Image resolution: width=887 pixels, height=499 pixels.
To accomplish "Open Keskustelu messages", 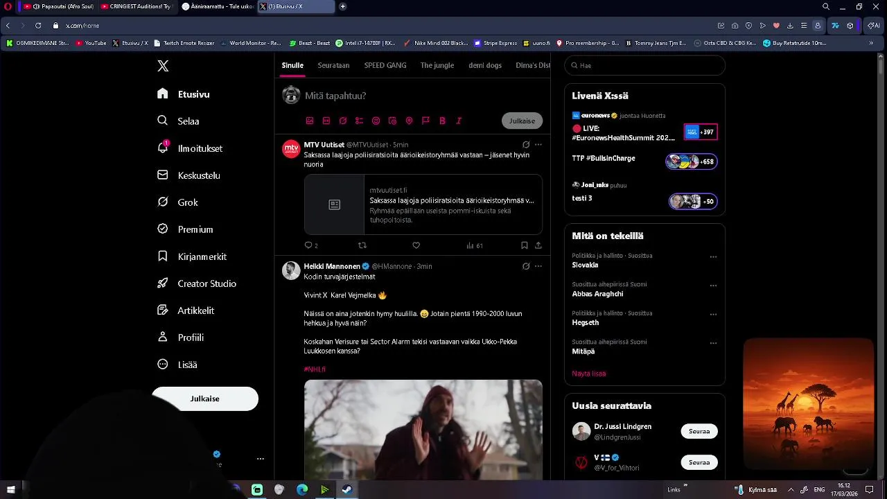I will click(188, 175).
